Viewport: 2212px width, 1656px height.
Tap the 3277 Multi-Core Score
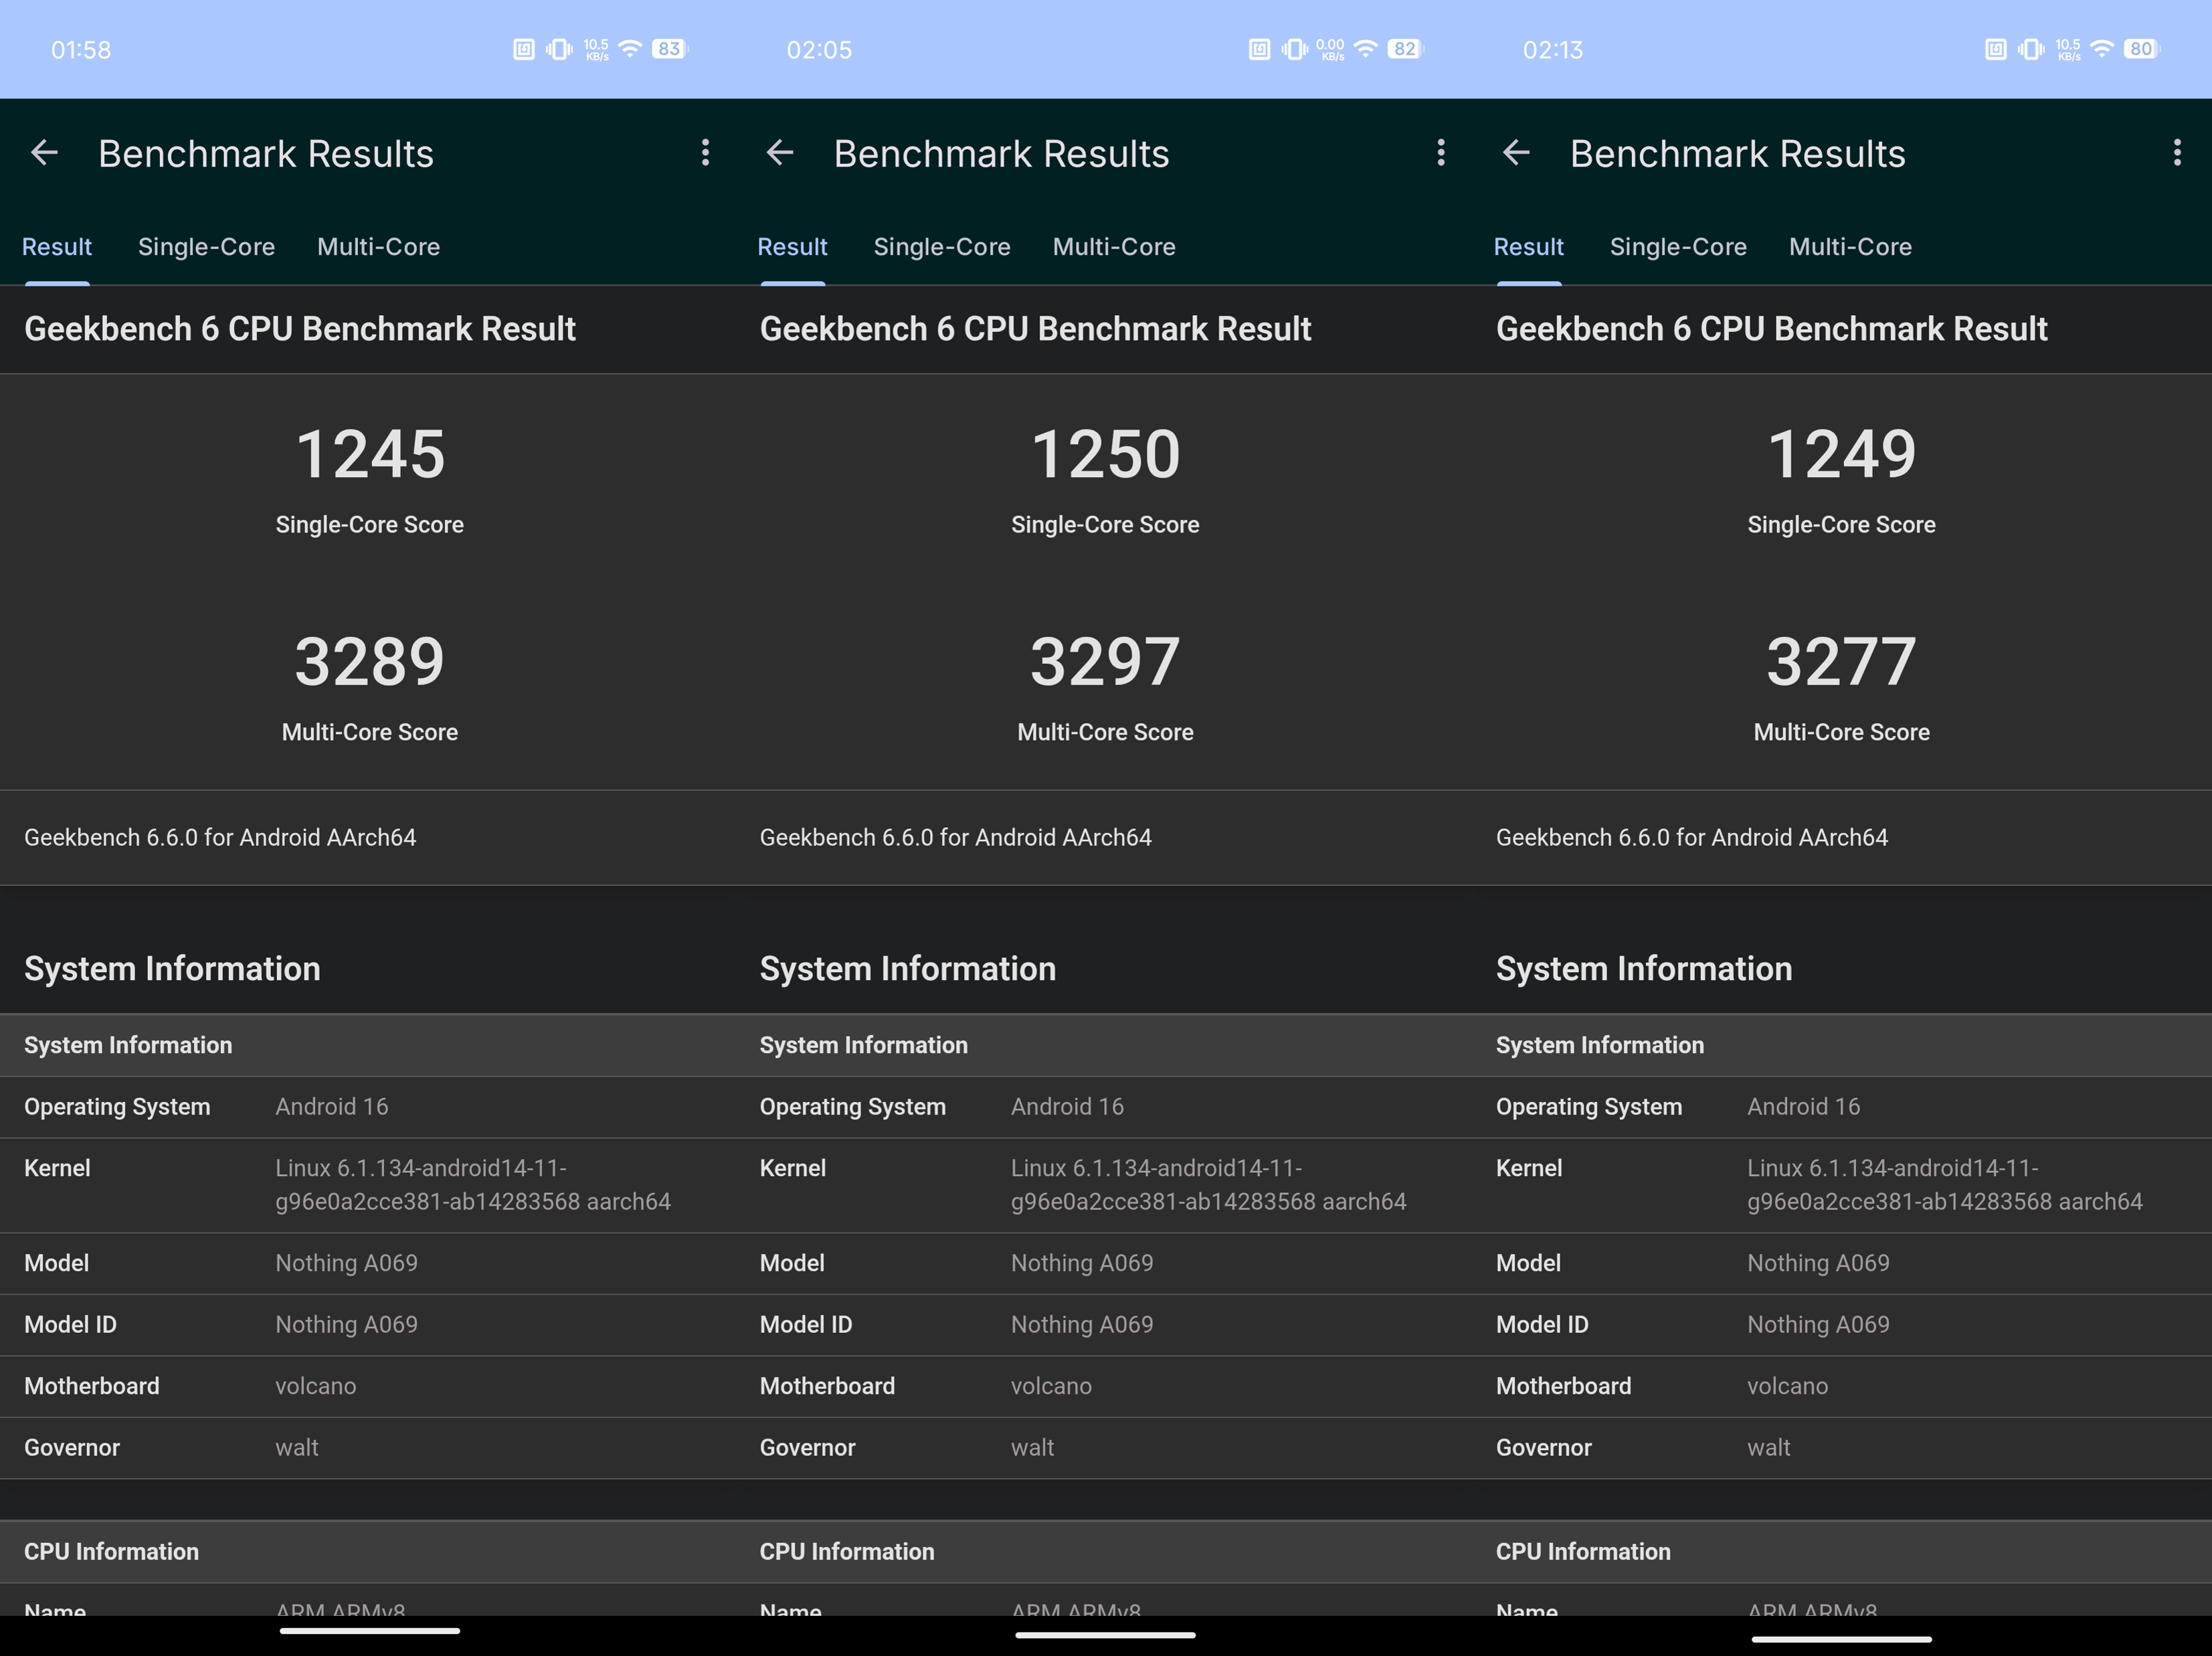pyautogui.click(x=1841, y=662)
